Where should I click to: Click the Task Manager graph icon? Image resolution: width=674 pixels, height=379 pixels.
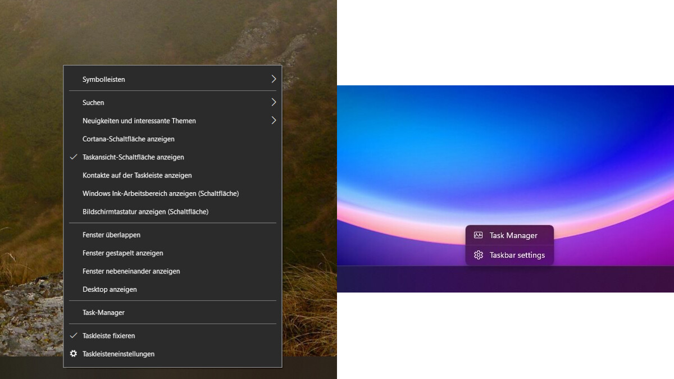478,235
